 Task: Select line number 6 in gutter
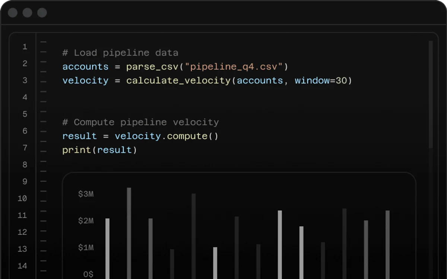25,131
